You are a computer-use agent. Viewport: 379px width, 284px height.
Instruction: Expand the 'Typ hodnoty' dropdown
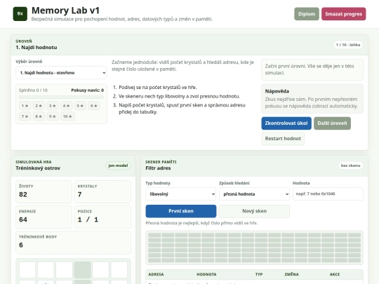(181, 194)
